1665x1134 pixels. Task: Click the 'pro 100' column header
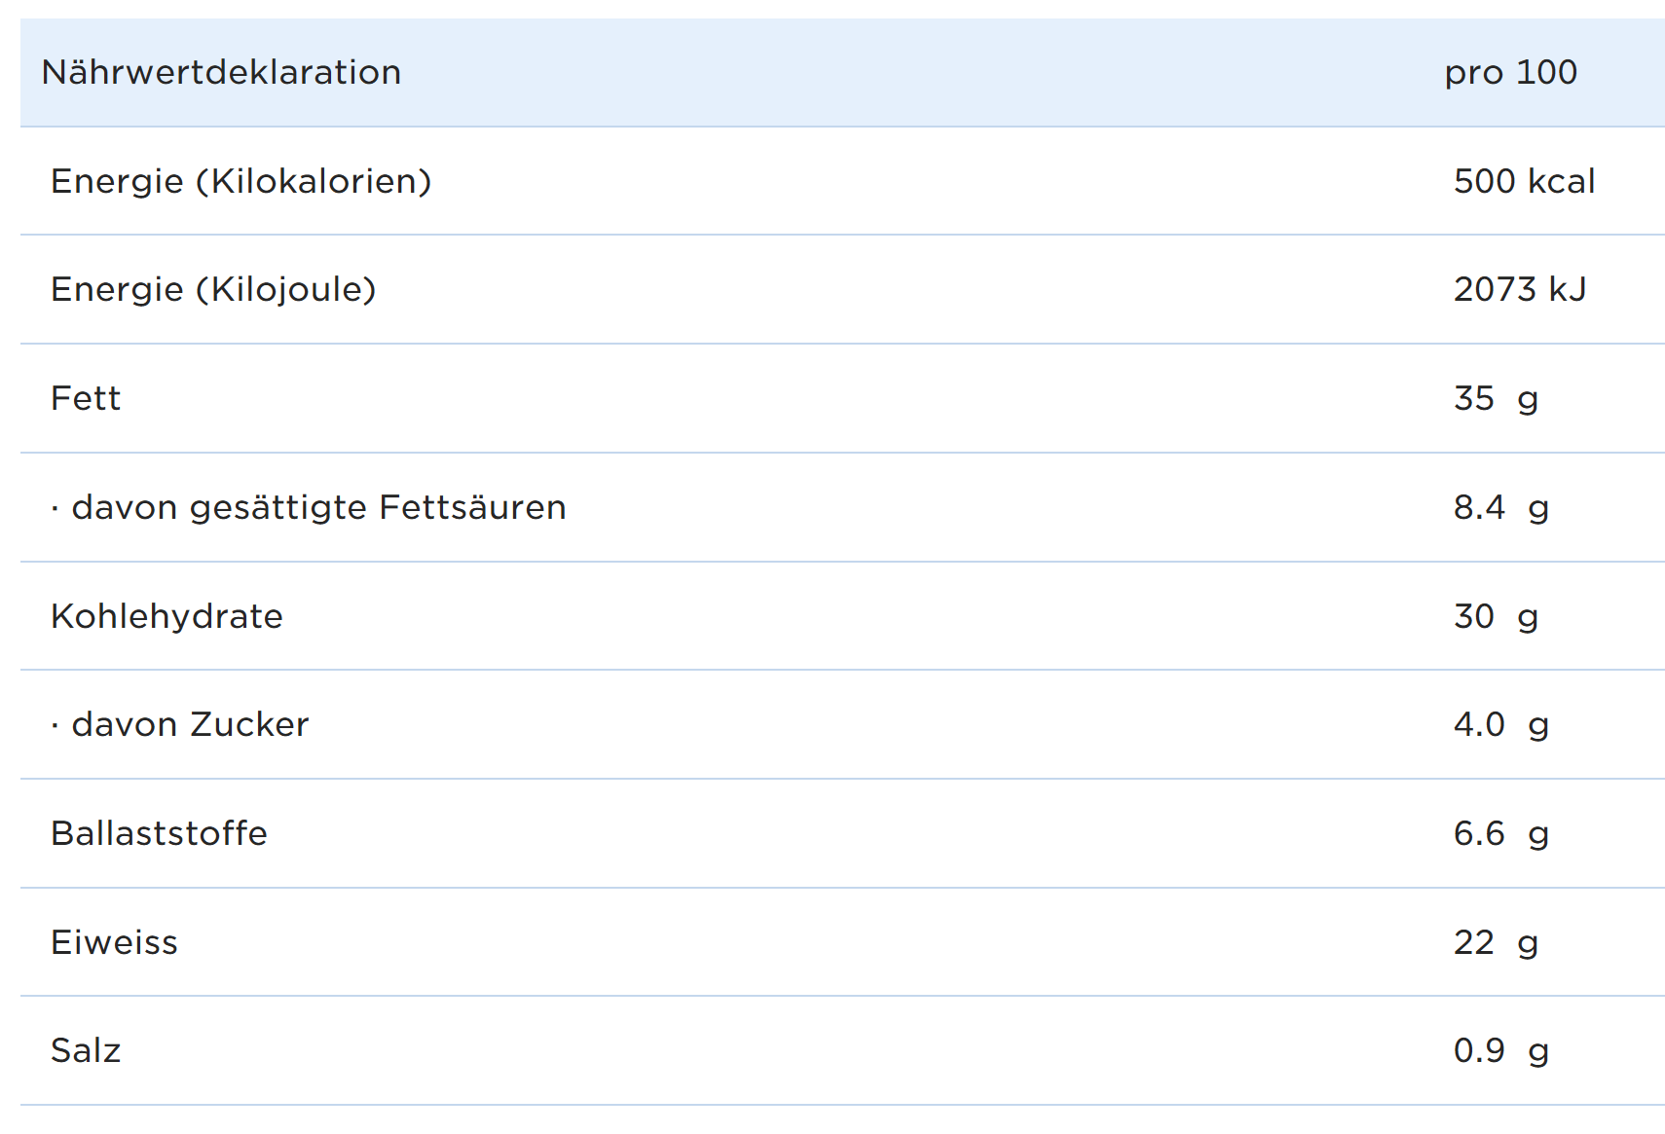click(x=1510, y=72)
